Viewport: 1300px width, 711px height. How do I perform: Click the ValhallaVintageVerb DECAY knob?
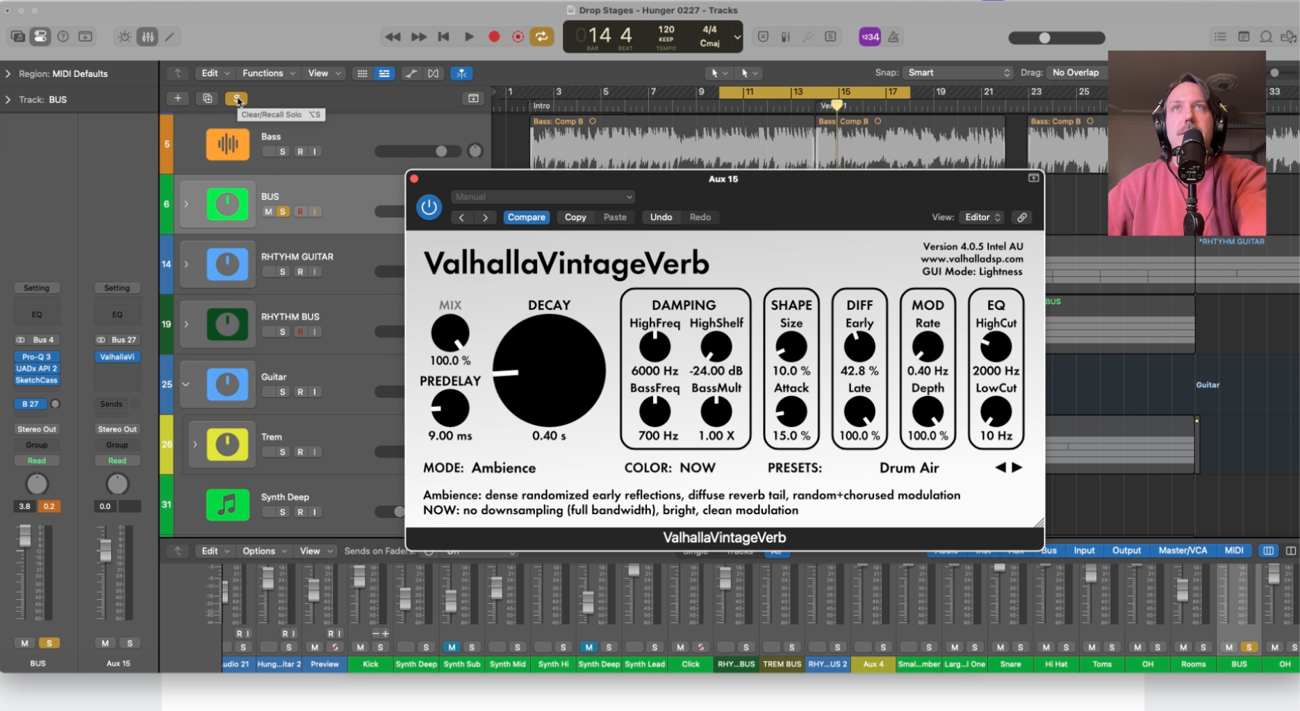click(x=549, y=370)
